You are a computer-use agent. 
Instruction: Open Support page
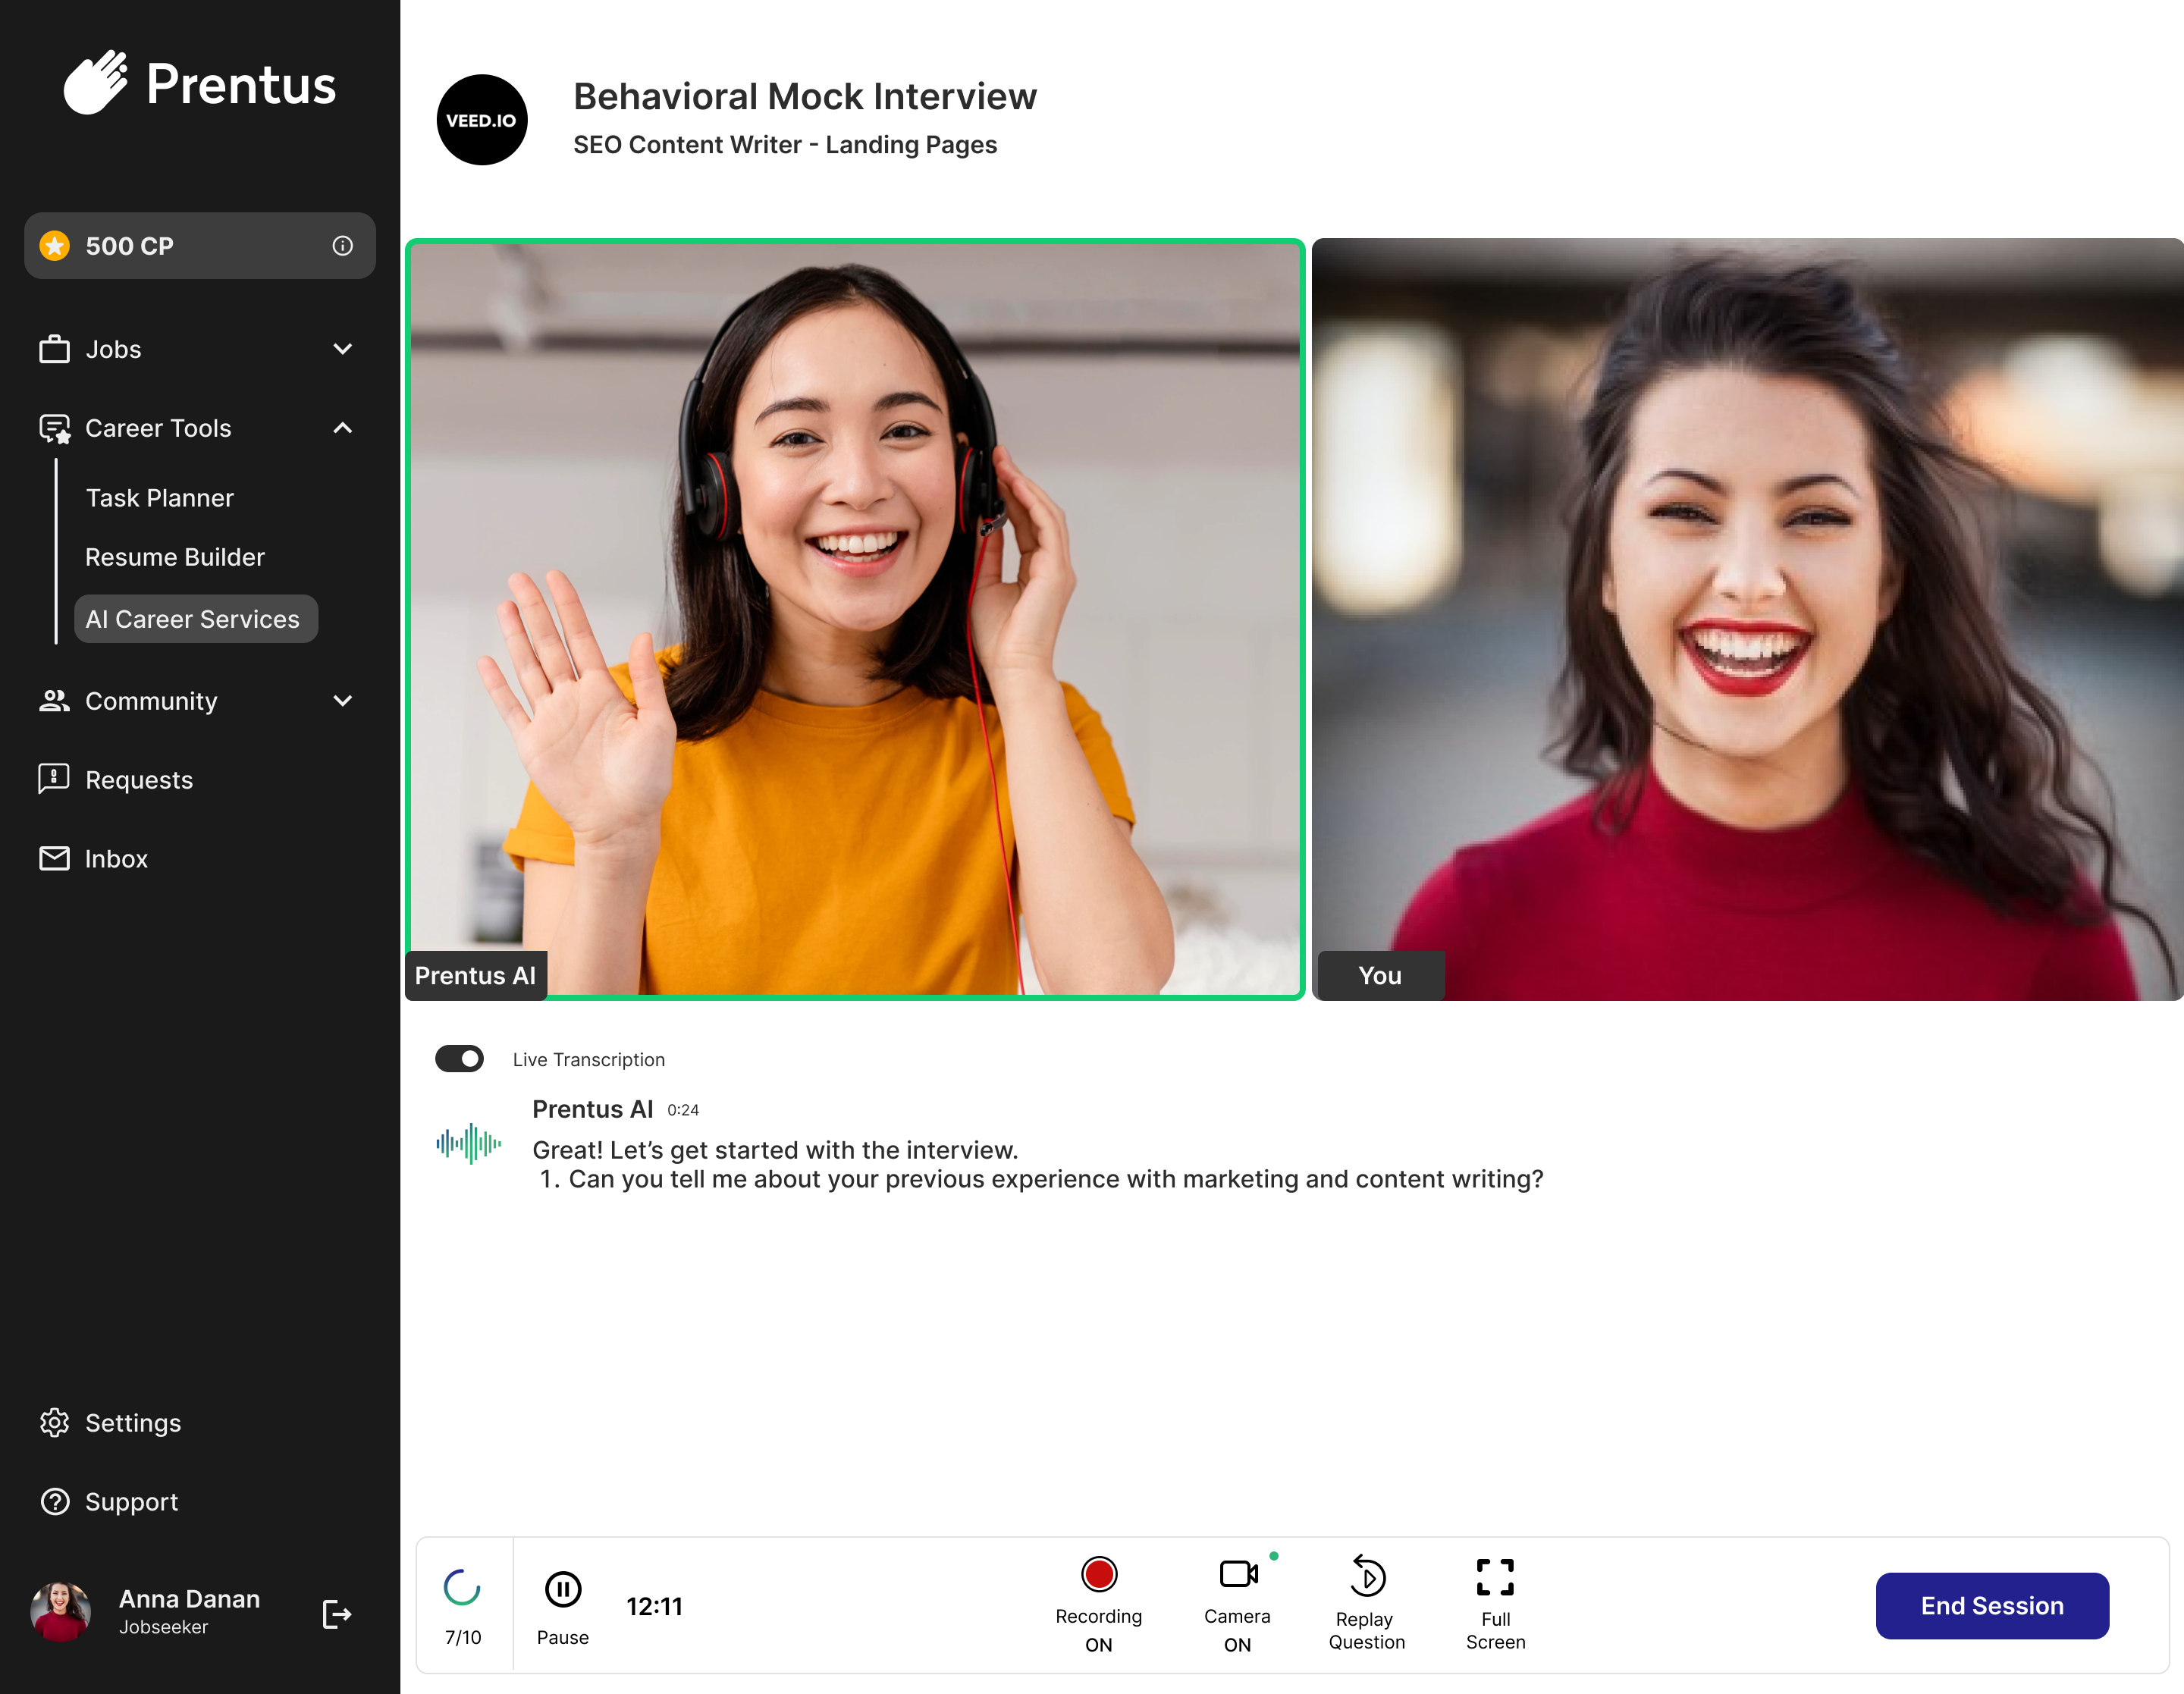(132, 1502)
